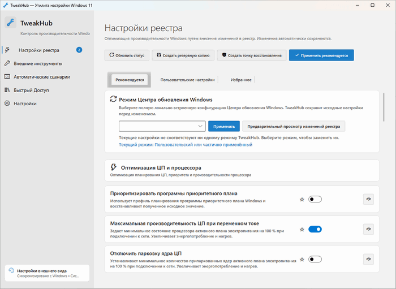The image size is (396, 289).
Task: Click the wrench icon beside Внешние инструменты
Action: point(7,63)
